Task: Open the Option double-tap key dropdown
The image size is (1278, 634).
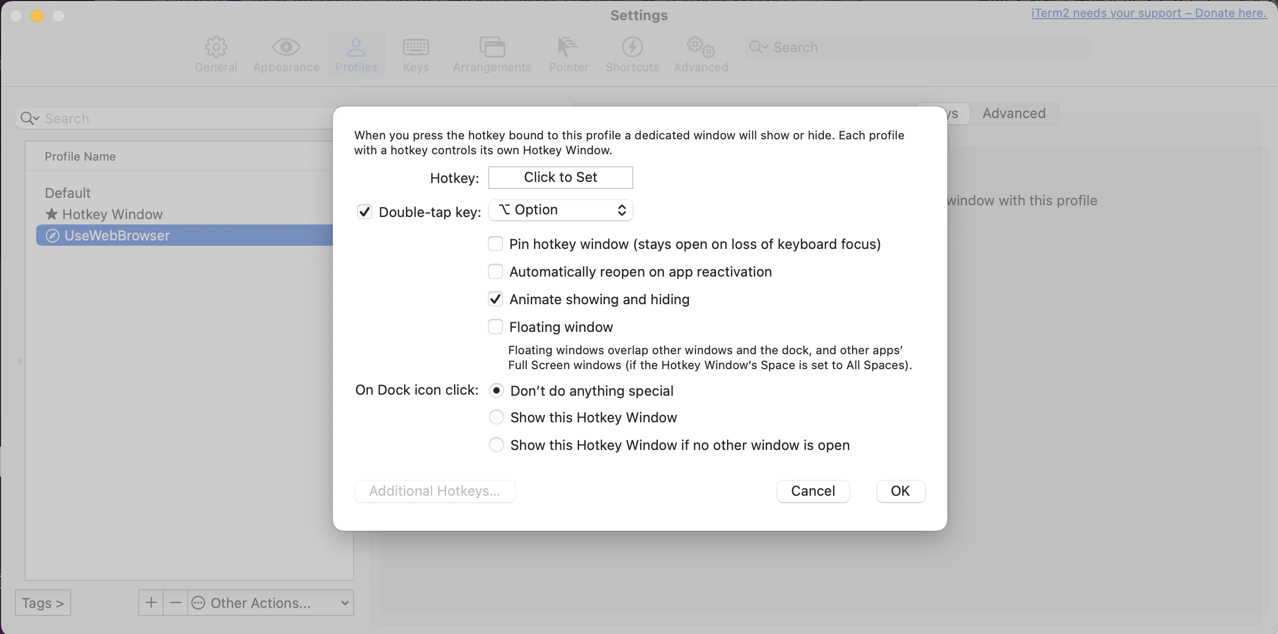Action: click(561, 210)
